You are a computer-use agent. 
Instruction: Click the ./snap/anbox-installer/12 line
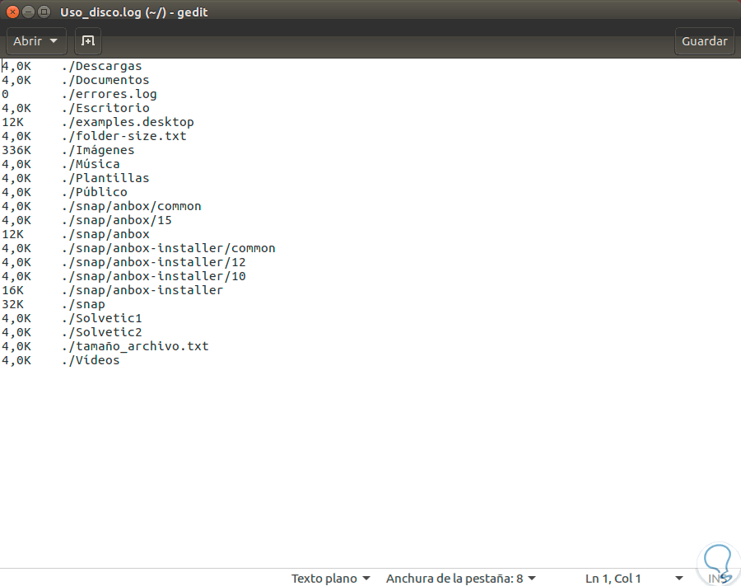point(123,262)
